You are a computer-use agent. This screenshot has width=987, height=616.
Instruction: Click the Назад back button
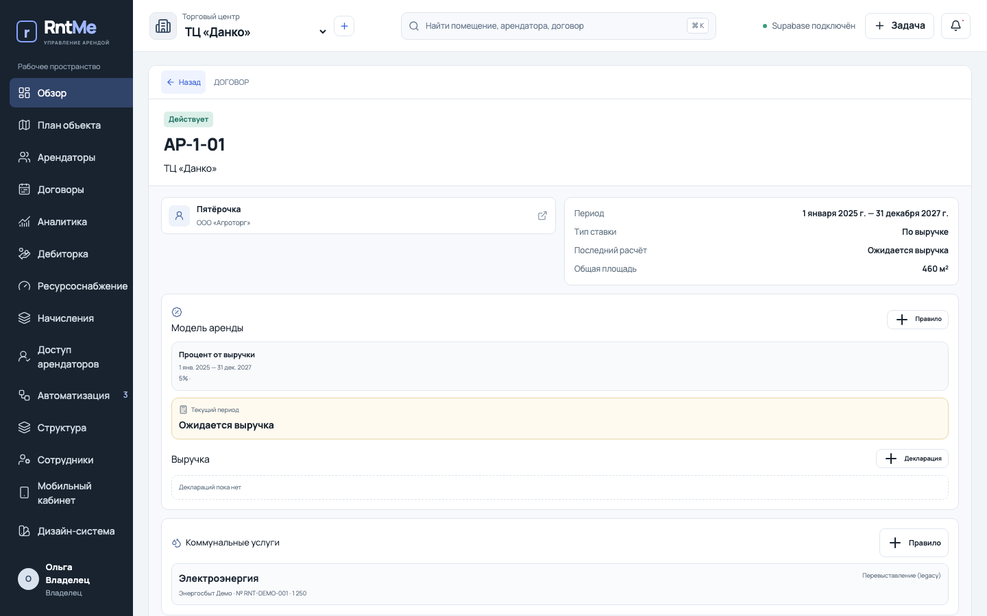pos(183,82)
